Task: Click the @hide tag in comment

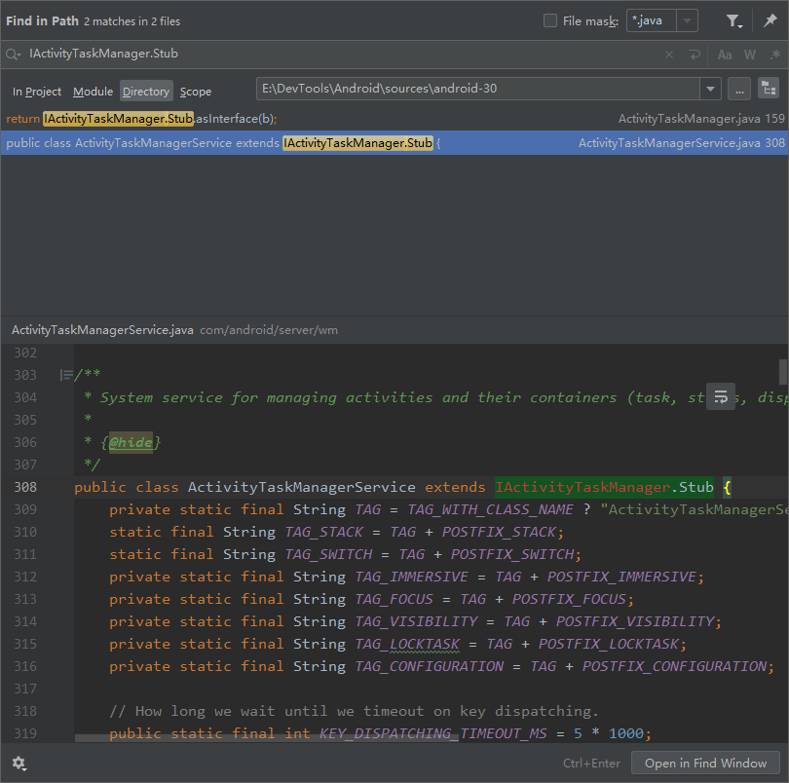Action: 131,442
